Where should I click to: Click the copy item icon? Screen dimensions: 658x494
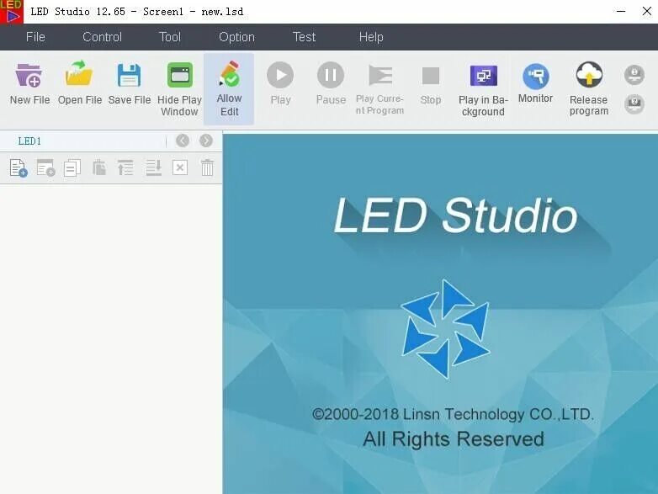[x=72, y=167]
